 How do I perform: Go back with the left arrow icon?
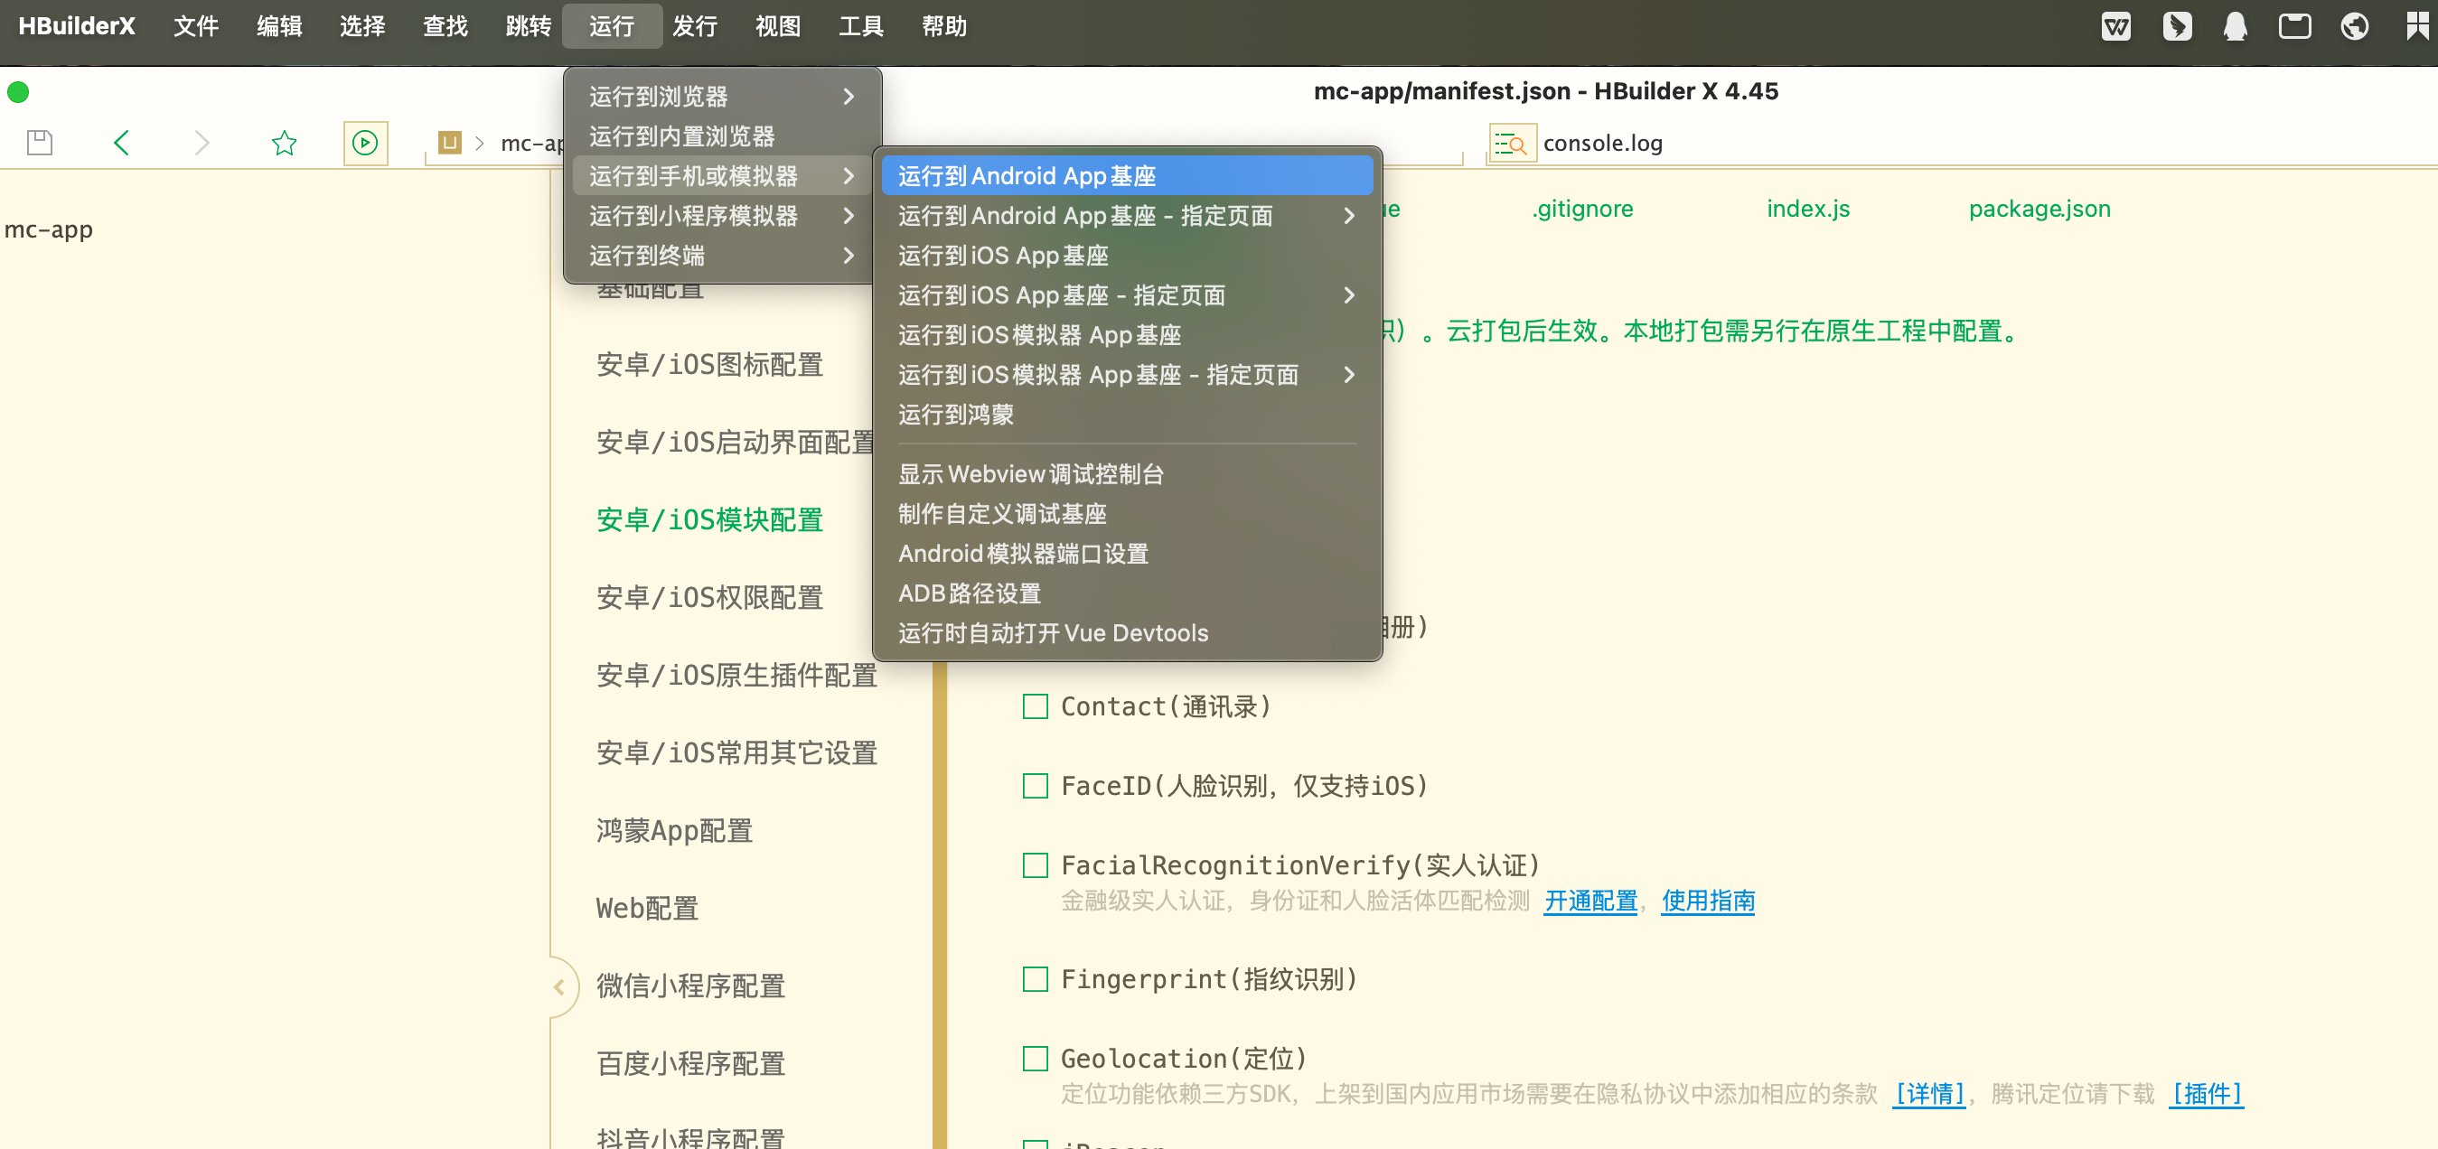121,143
